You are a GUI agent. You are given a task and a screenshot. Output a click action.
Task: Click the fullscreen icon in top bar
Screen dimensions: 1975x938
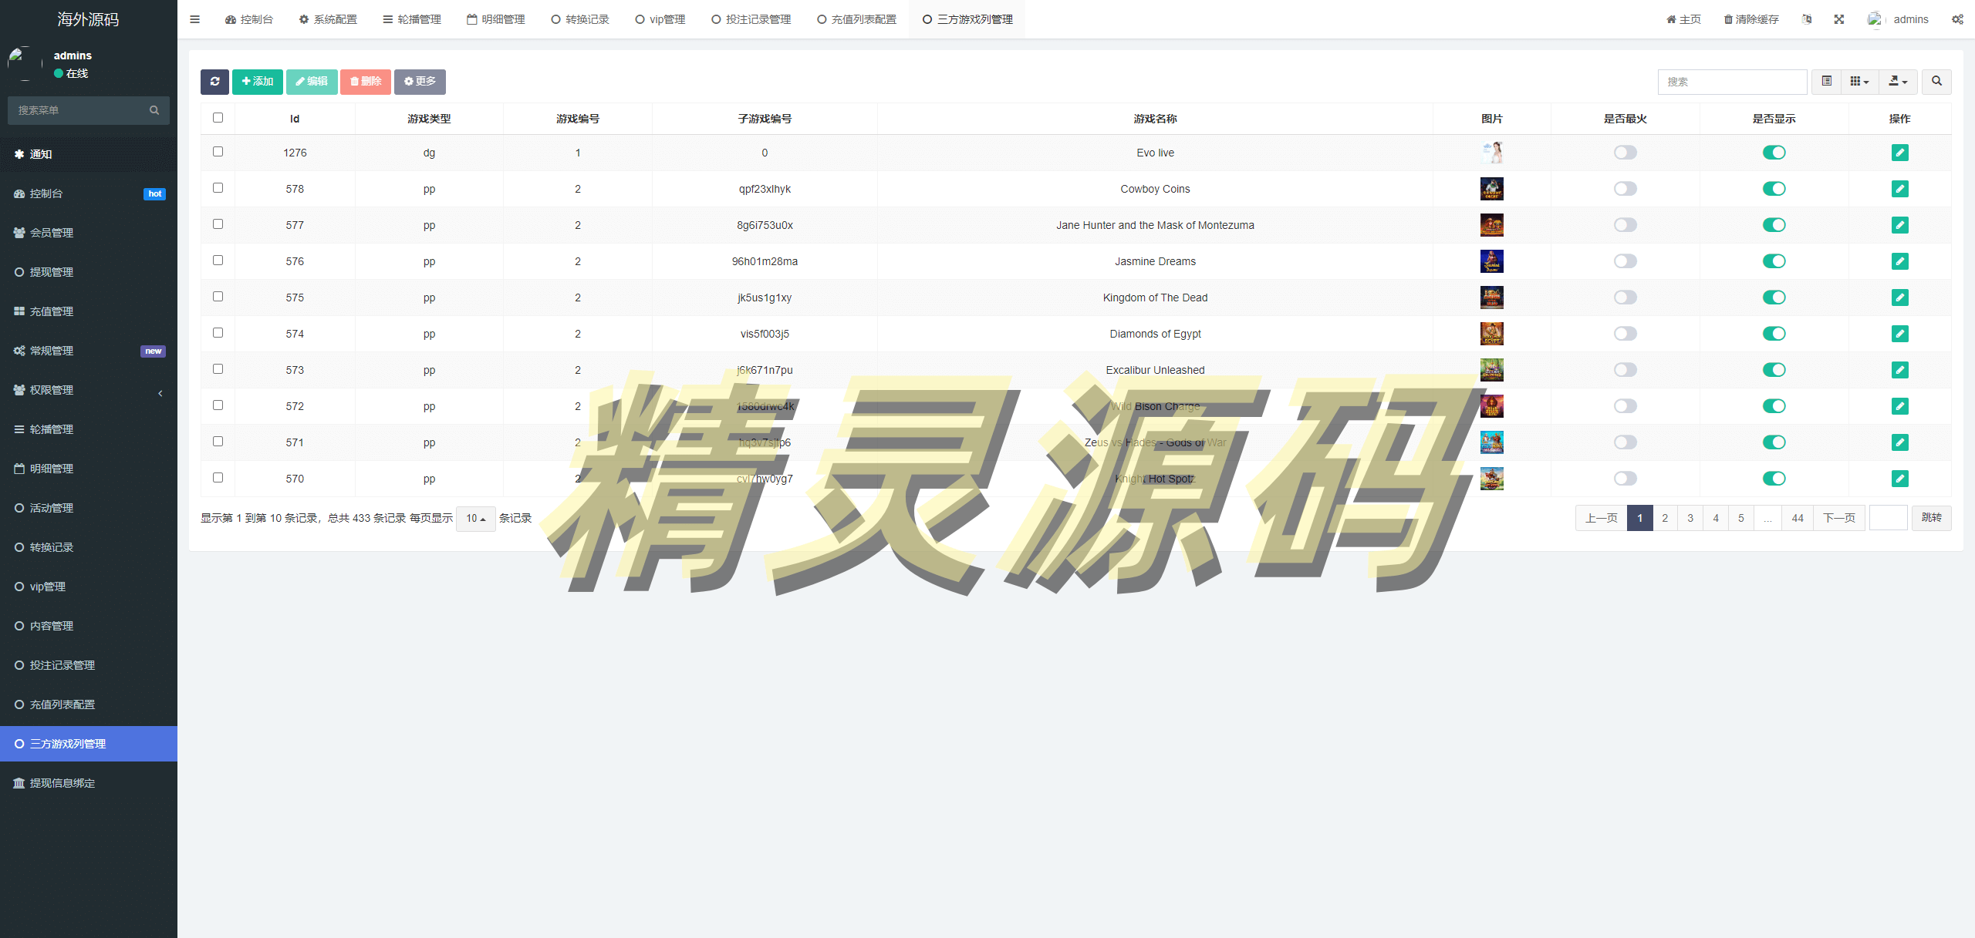pyautogui.click(x=1839, y=19)
